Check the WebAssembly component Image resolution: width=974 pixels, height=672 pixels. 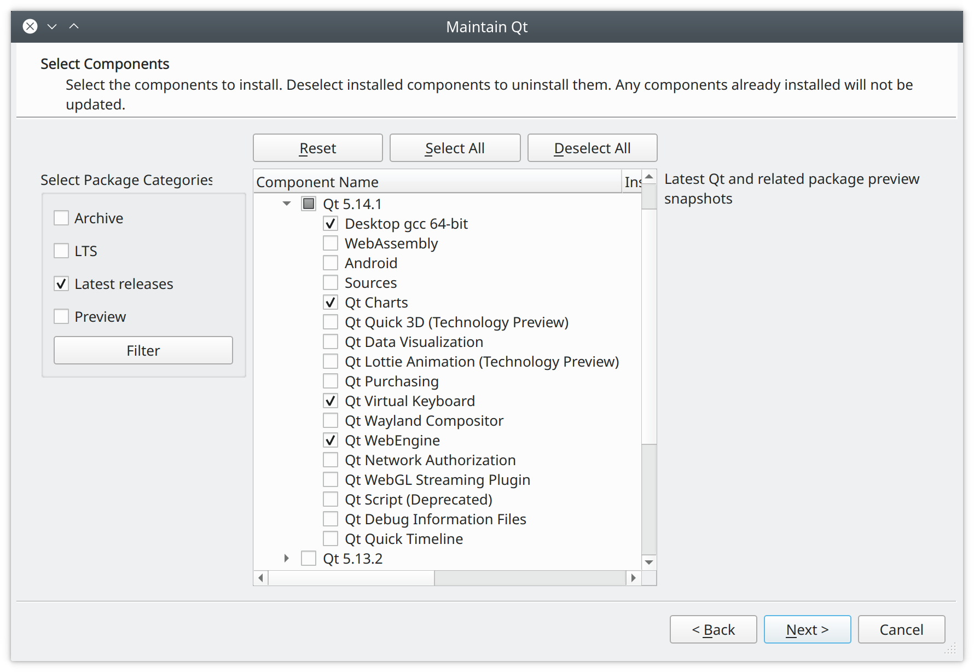coord(331,243)
